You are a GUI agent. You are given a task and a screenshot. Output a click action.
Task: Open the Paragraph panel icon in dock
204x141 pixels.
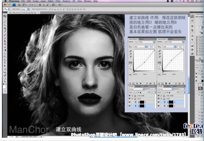(192, 40)
